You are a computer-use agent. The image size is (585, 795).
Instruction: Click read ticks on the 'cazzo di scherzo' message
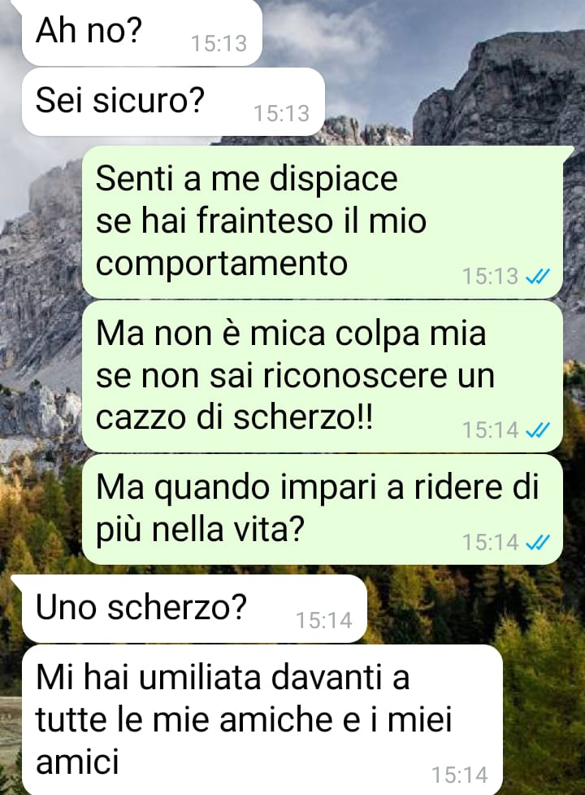pos(538,430)
